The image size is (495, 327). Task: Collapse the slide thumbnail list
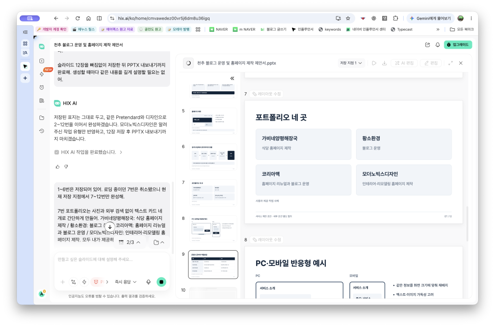click(232, 78)
